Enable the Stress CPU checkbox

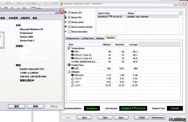click(x=69, y=13)
